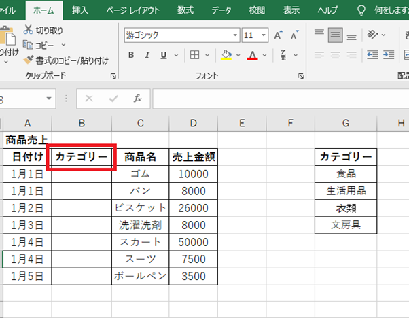The image size is (409, 318).
Task: Toggle Bold formatting
Action: point(131,55)
